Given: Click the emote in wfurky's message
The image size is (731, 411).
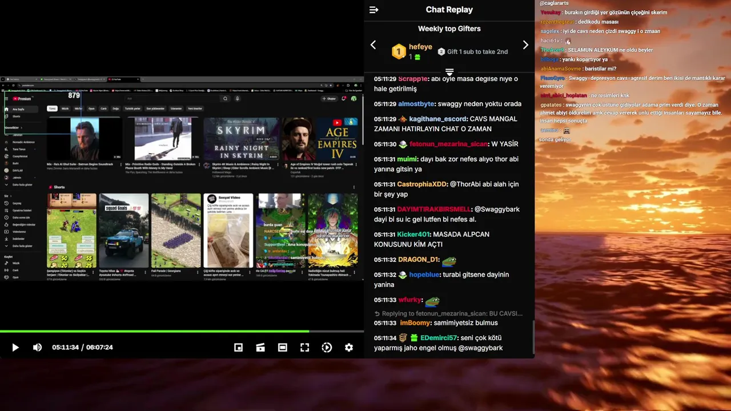Looking at the screenshot, I should pos(432,301).
